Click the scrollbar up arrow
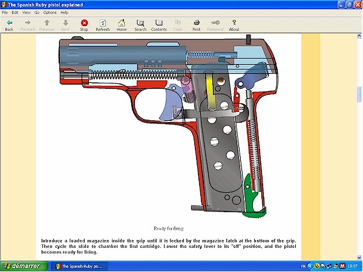The width and height of the screenshot is (363, 272). [359, 36]
